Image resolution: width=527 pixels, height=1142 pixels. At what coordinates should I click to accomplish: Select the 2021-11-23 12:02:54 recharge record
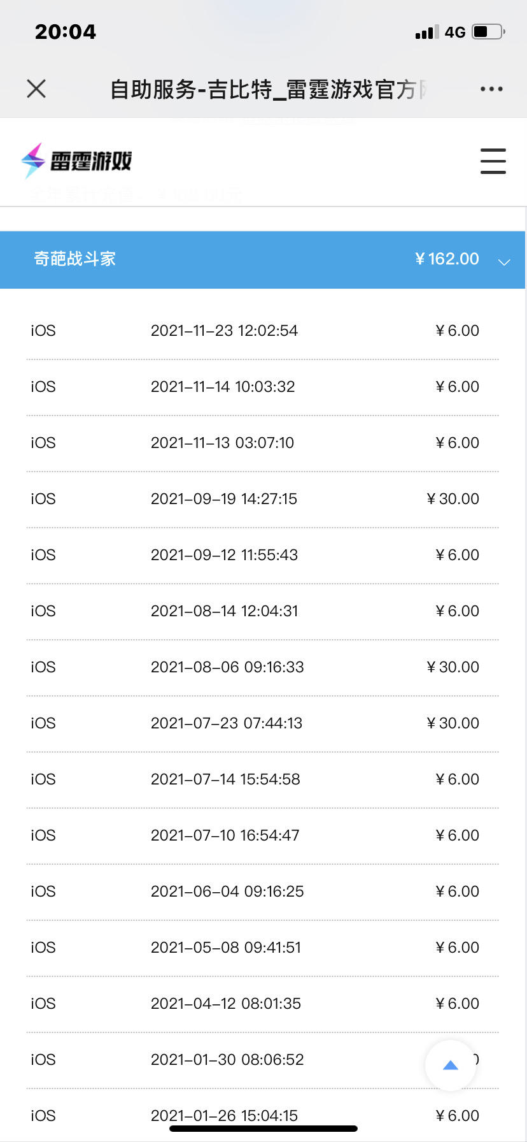click(262, 331)
